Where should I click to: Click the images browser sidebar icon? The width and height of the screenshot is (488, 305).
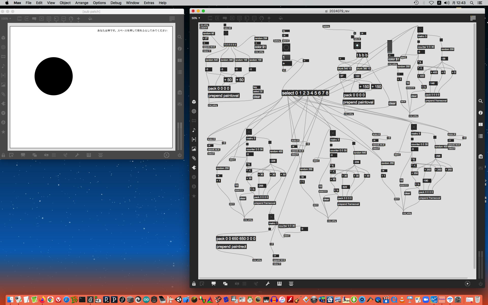[x=194, y=149]
